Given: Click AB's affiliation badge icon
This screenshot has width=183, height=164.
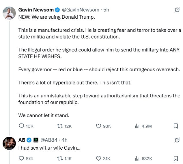Looking at the screenshot, I should click(x=36, y=140).
